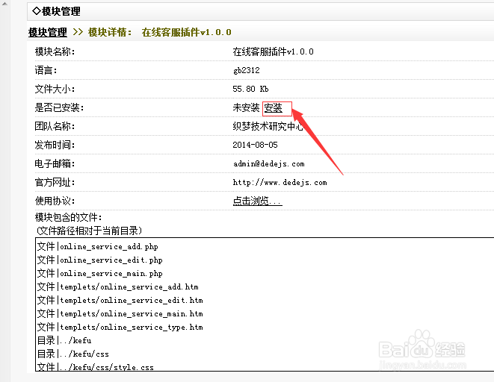Click the row templets/online_service_main.htm
Viewport: 494px width, 382px height.
tap(120, 314)
